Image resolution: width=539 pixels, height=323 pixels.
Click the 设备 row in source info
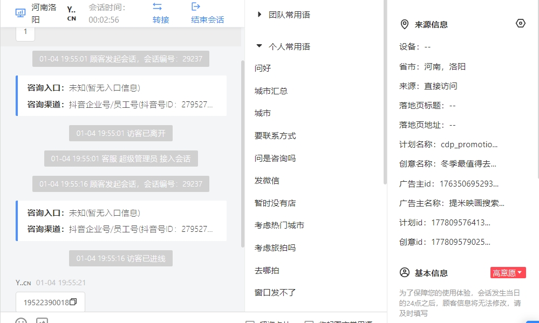[x=415, y=47]
